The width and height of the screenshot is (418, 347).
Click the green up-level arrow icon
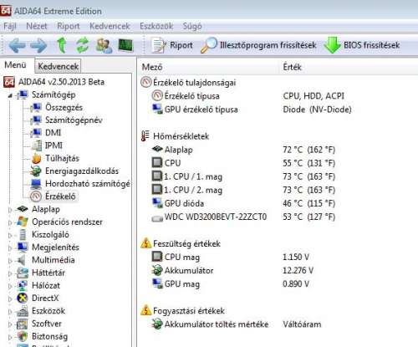click(62, 45)
